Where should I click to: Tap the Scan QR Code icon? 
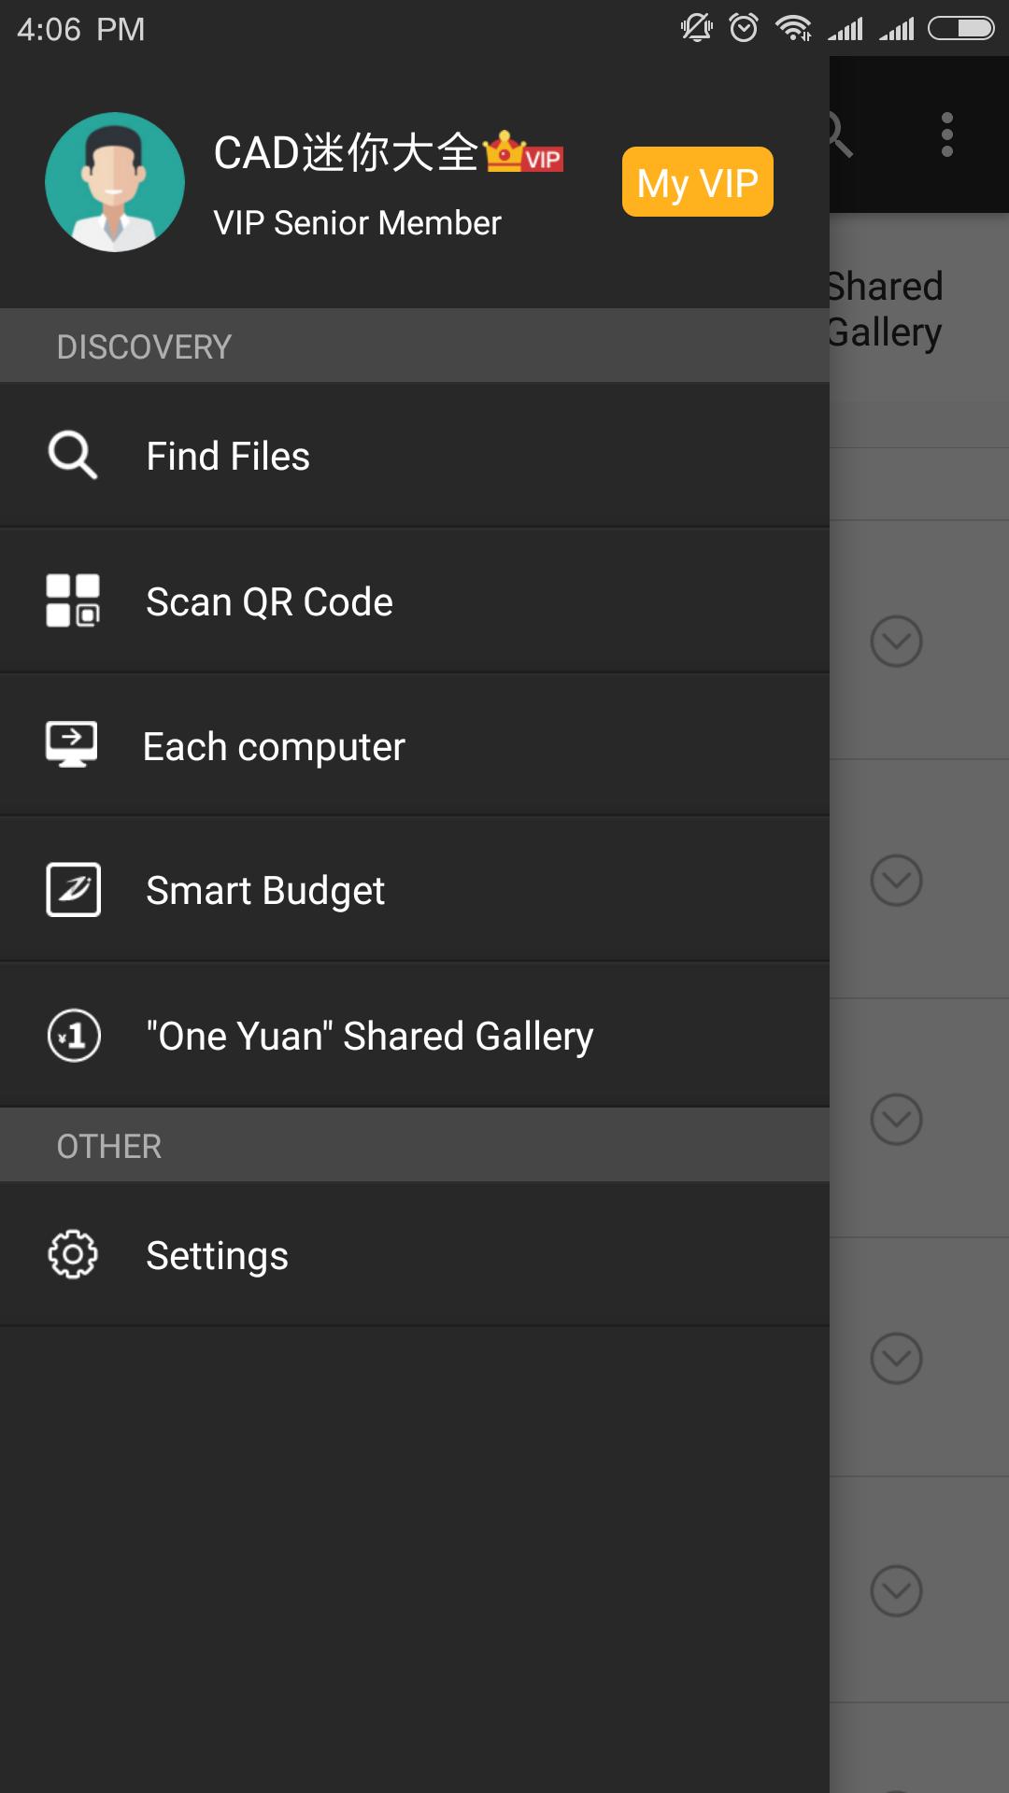[73, 600]
